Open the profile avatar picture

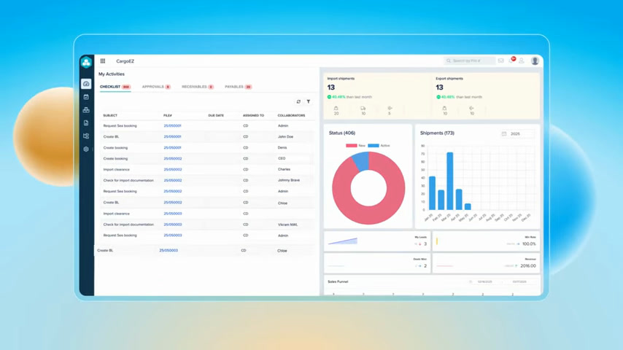[x=535, y=61]
